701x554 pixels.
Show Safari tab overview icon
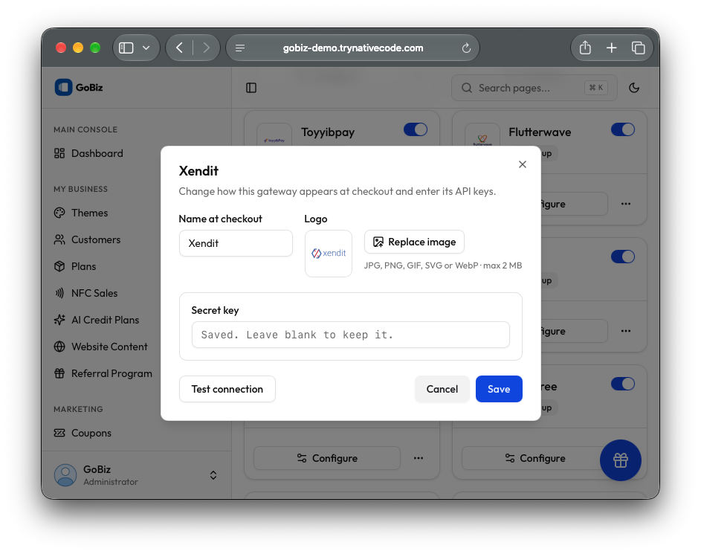click(638, 48)
